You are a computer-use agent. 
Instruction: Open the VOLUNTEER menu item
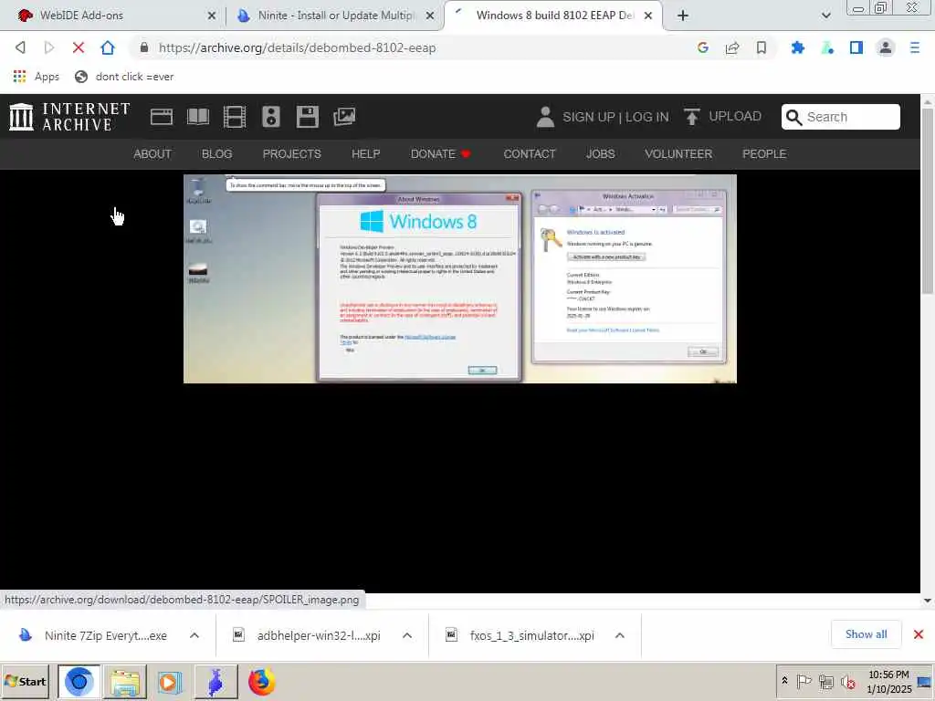tap(678, 153)
